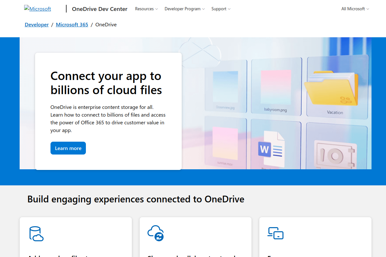Click the Word document icon in hero image

(272, 149)
